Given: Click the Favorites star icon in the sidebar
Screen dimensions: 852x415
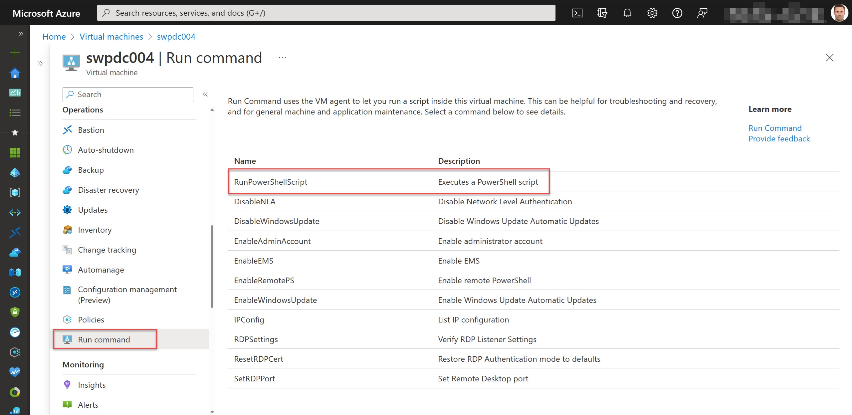Looking at the screenshot, I should click(x=15, y=132).
